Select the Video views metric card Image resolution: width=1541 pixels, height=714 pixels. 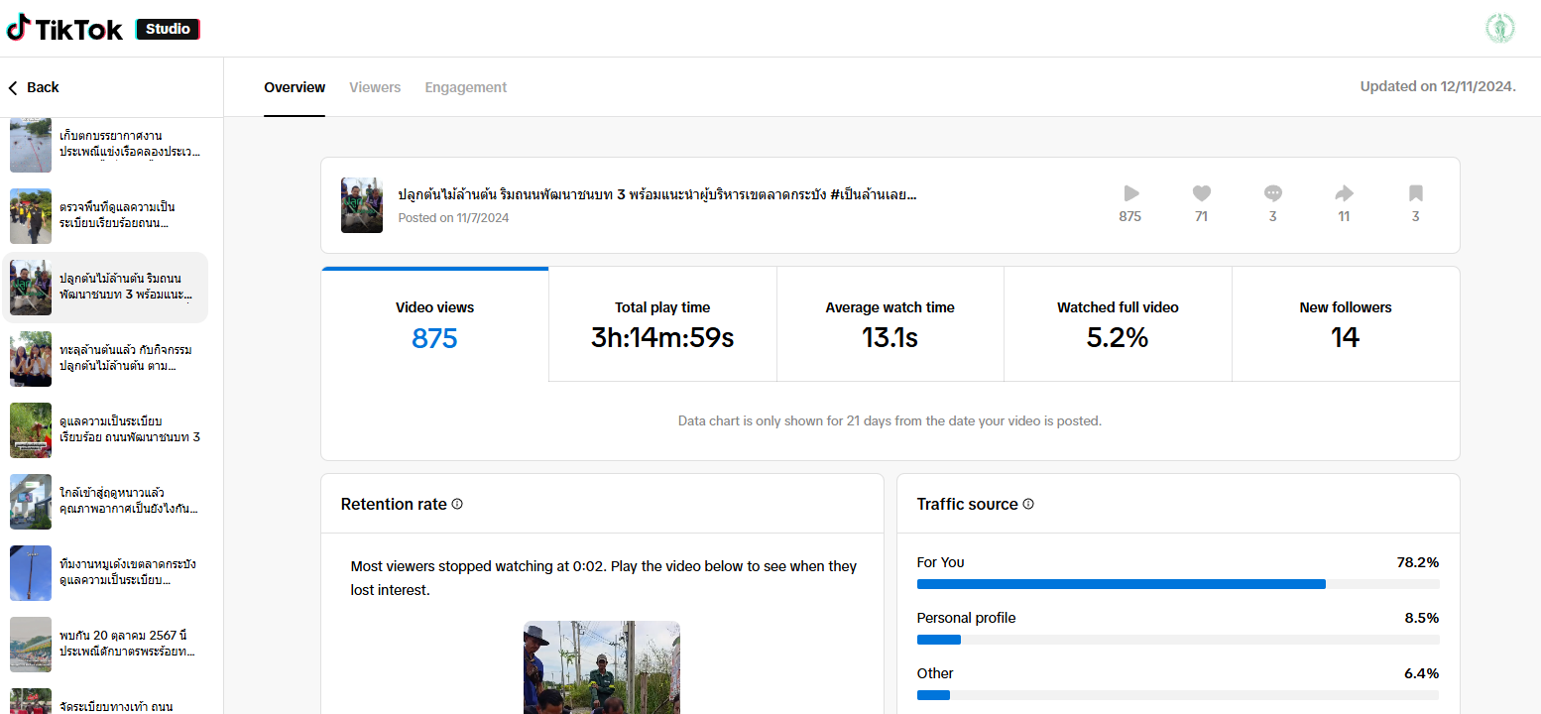click(x=434, y=324)
